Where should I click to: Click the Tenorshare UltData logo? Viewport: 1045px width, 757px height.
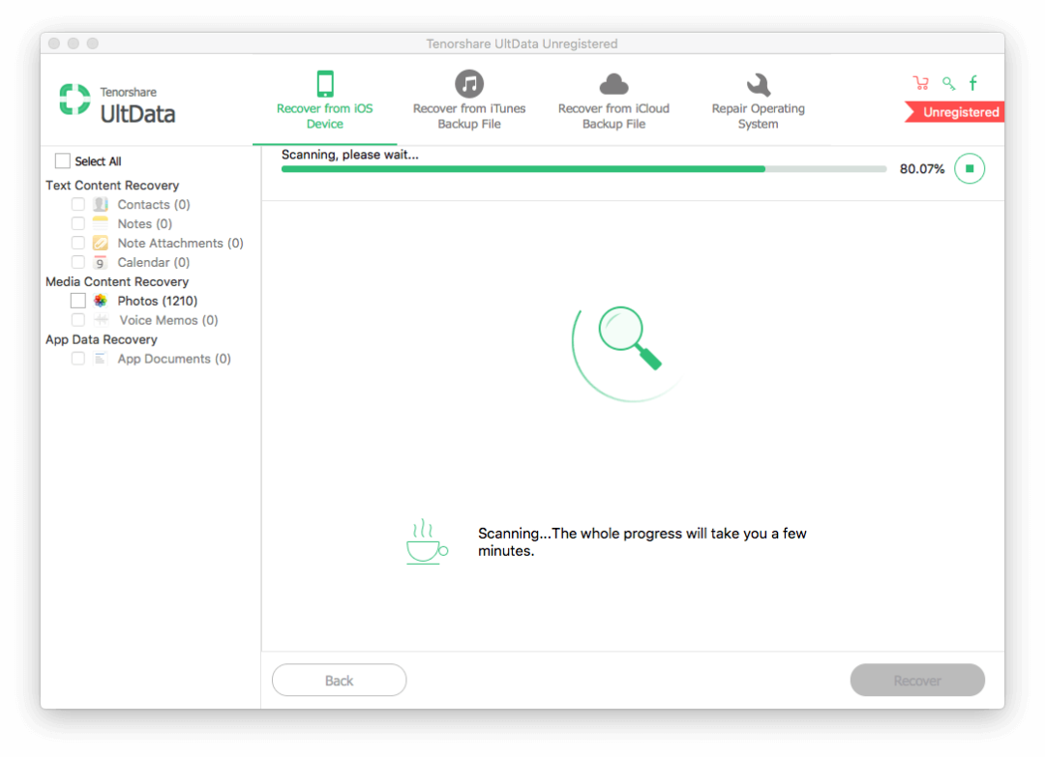tap(118, 103)
